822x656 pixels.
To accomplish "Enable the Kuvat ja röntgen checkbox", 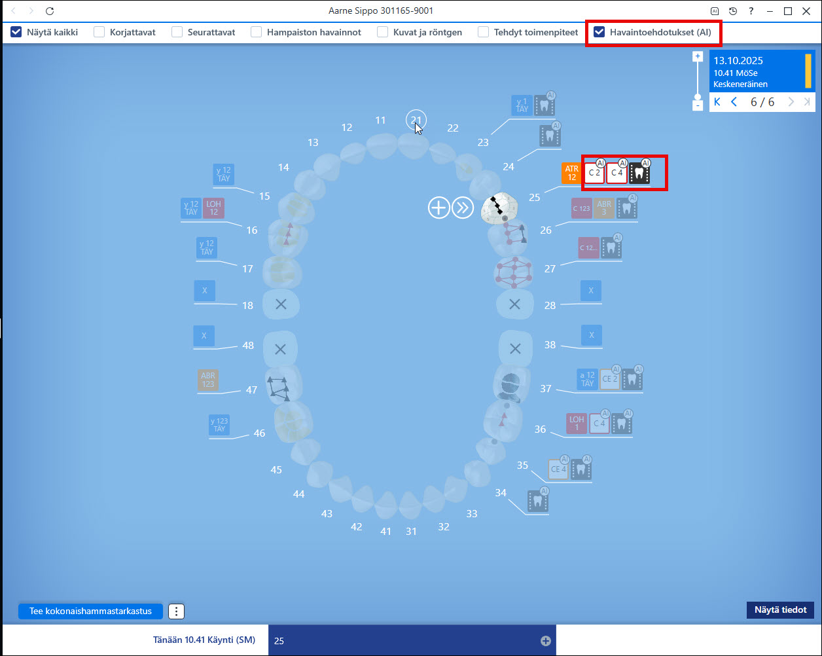I will click(x=382, y=31).
